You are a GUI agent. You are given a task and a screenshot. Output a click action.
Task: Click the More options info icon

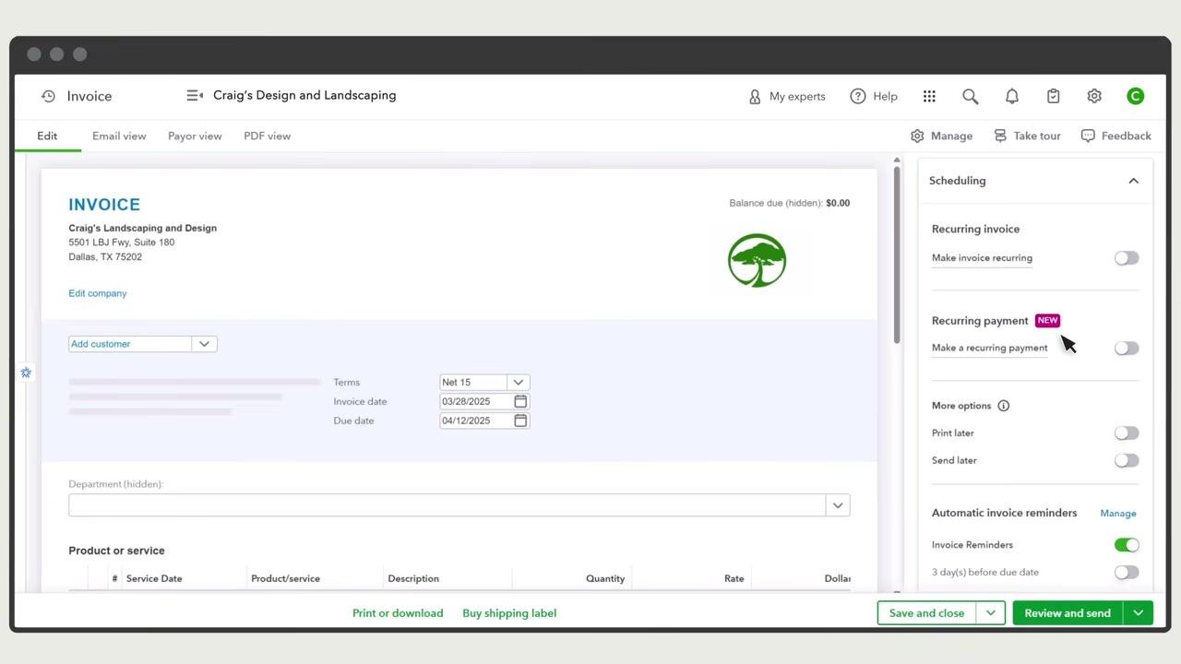(x=1004, y=406)
